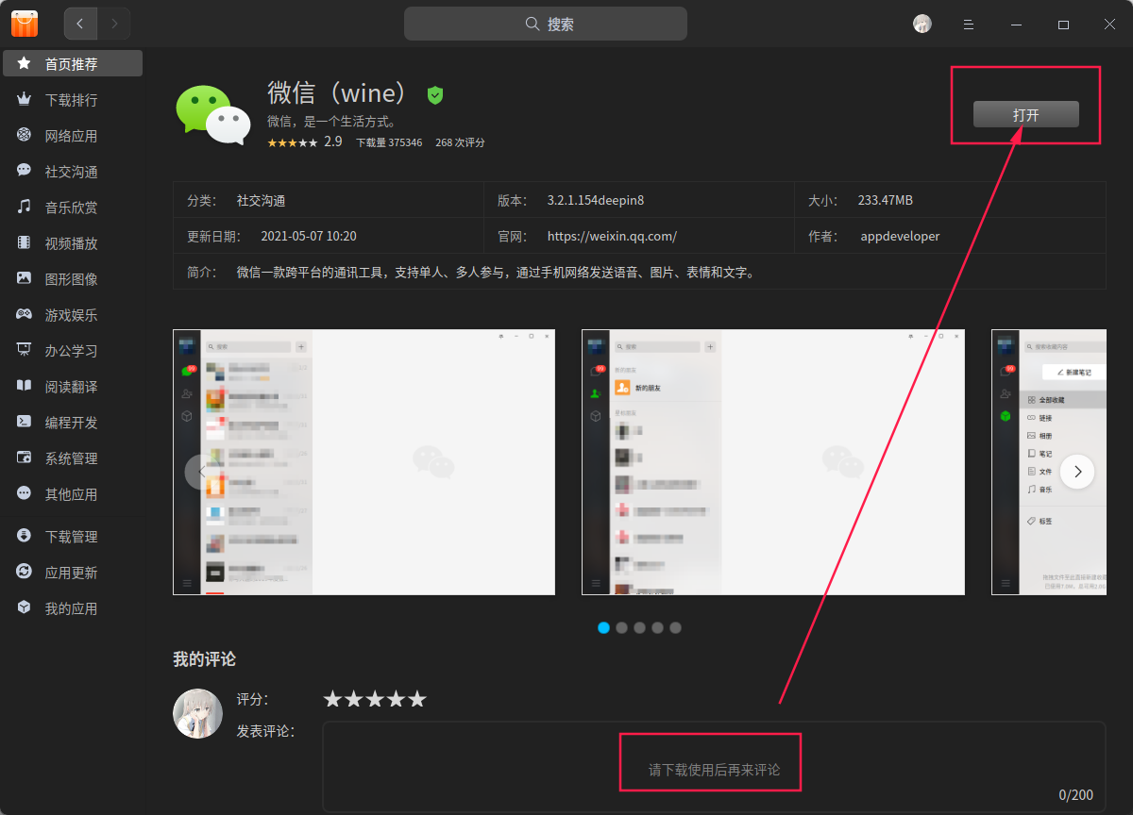Click the gamepad icon beside 游戏娱乐
Viewport: 1133px width, 815px height.
click(x=24, y=314)
